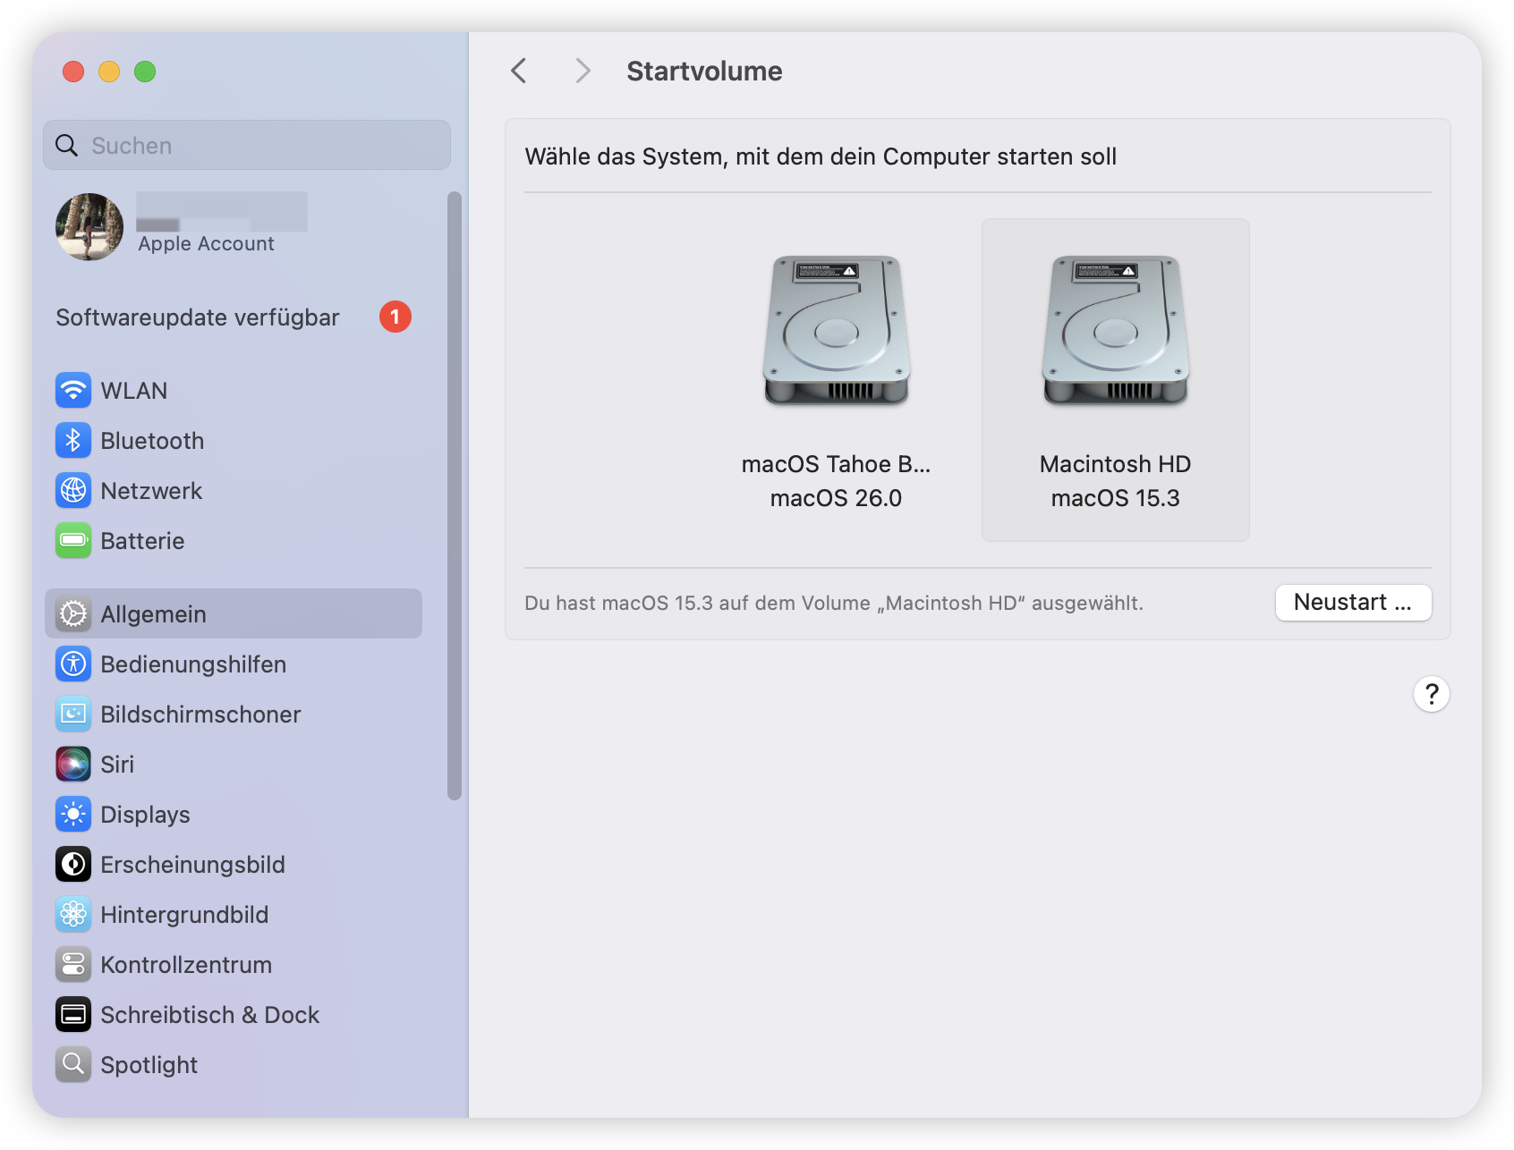The width and height of the screenshot is (1514, 1150).
Task: Open the Siri icon
Action: (73, 765)
